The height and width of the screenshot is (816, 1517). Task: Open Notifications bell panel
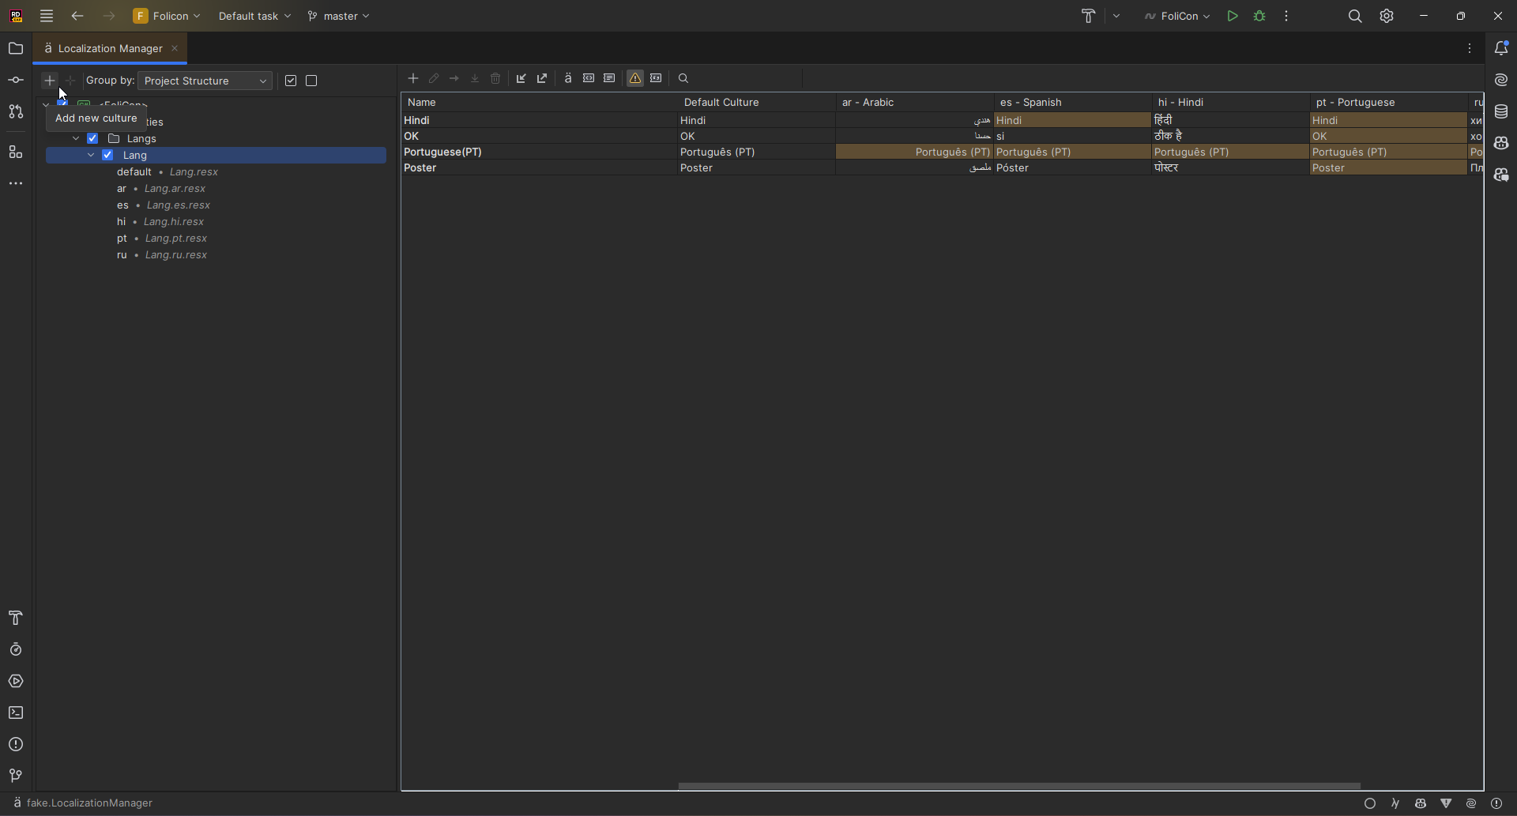1501,48
